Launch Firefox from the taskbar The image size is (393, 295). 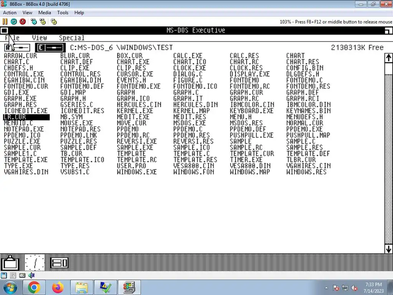click(x=58, y=287)
